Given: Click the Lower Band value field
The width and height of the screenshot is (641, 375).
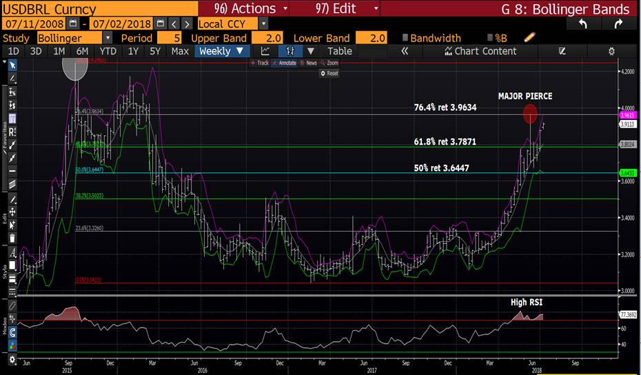Looking at the screenshot, I should pos(371,38).
